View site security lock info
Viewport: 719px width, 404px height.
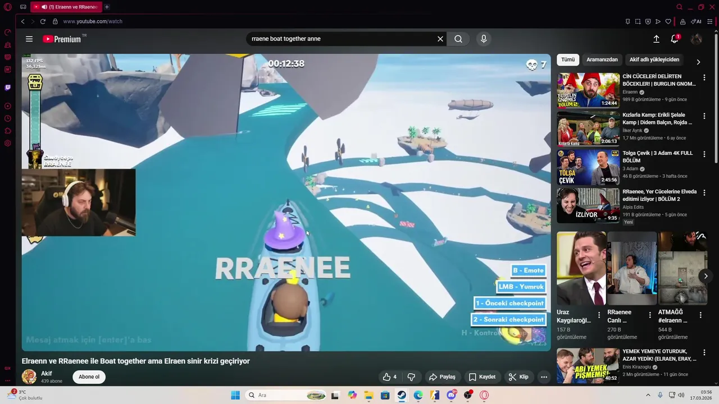tap(55, 21)
